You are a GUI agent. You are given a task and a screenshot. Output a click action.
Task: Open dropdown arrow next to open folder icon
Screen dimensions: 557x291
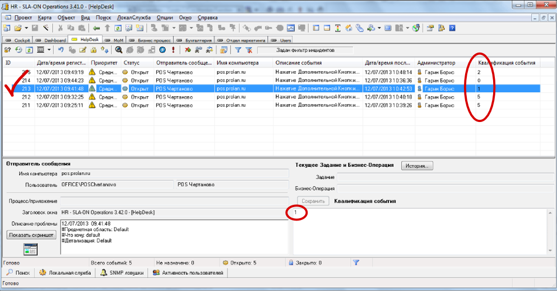point(26,28)
